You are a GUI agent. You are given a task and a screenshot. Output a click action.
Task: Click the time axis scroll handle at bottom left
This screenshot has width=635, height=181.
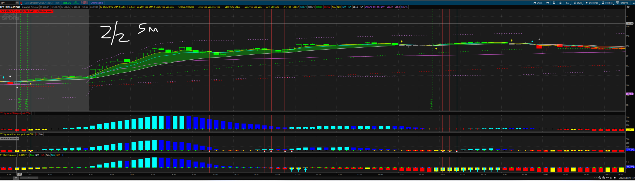click(16, 178)
